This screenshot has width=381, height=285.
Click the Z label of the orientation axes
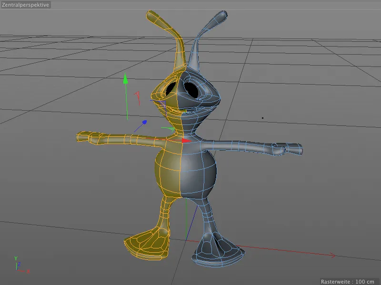coord(19,264)
